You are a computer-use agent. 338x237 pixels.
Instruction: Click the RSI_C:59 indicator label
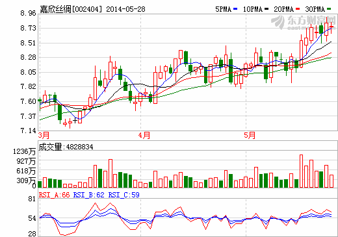pos(124,195)
